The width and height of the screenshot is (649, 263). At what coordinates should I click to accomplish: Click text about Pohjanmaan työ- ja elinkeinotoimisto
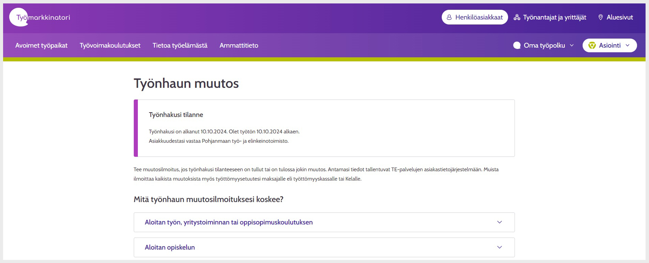tap(219, 141)
